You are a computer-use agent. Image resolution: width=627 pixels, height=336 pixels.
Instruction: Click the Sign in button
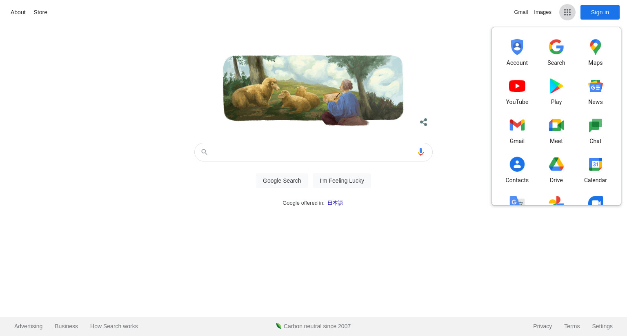pyautogui.click(x=600, y=12)
